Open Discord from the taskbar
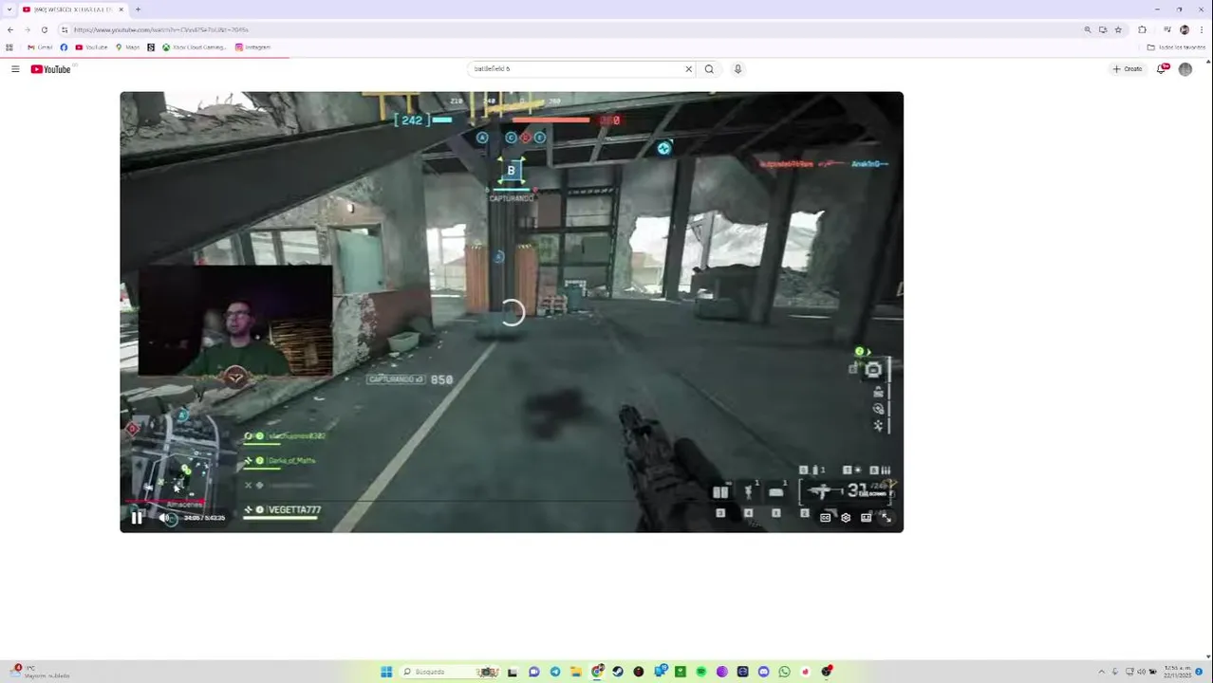This screenshot has height=683, width=1213. pos(763,672)
